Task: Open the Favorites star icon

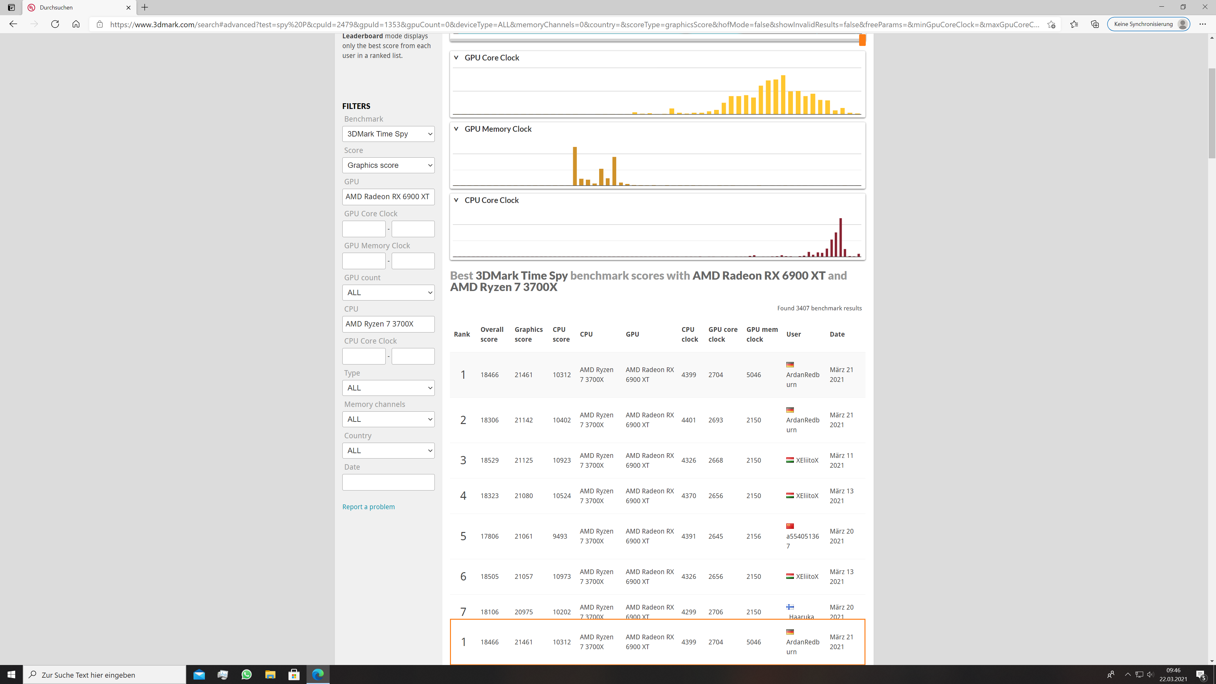Action: 1074,24
